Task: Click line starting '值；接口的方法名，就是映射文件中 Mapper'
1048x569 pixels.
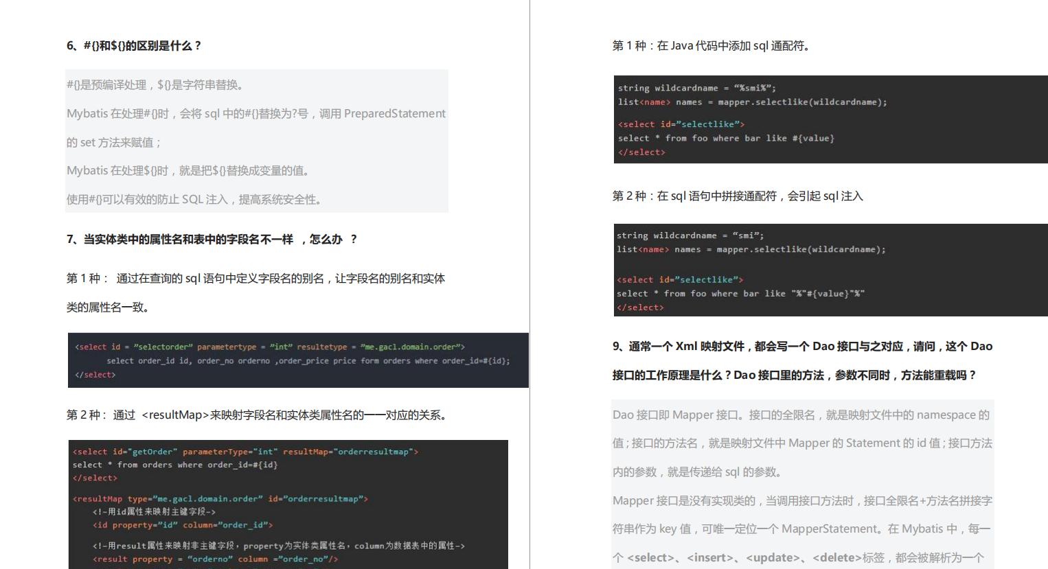Action: click(x=802, y=443)
